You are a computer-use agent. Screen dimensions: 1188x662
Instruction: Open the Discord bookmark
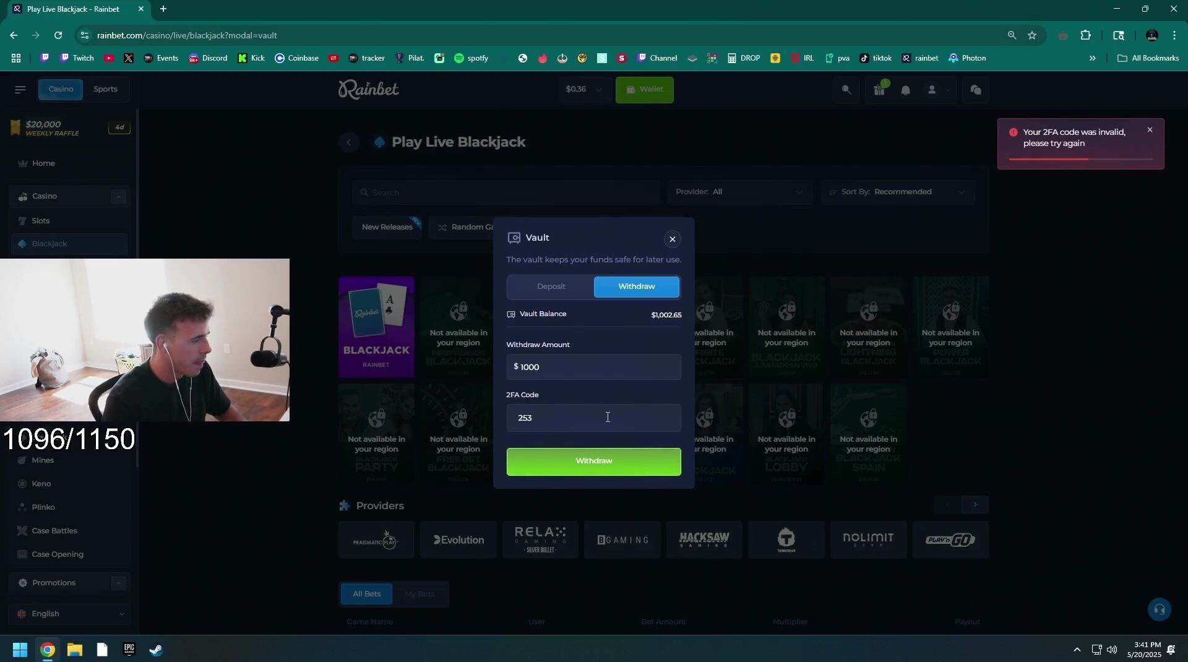(x=208, y=58)
